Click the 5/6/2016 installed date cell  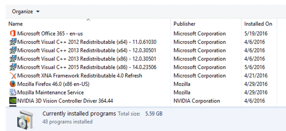click(x=254, y=67)
